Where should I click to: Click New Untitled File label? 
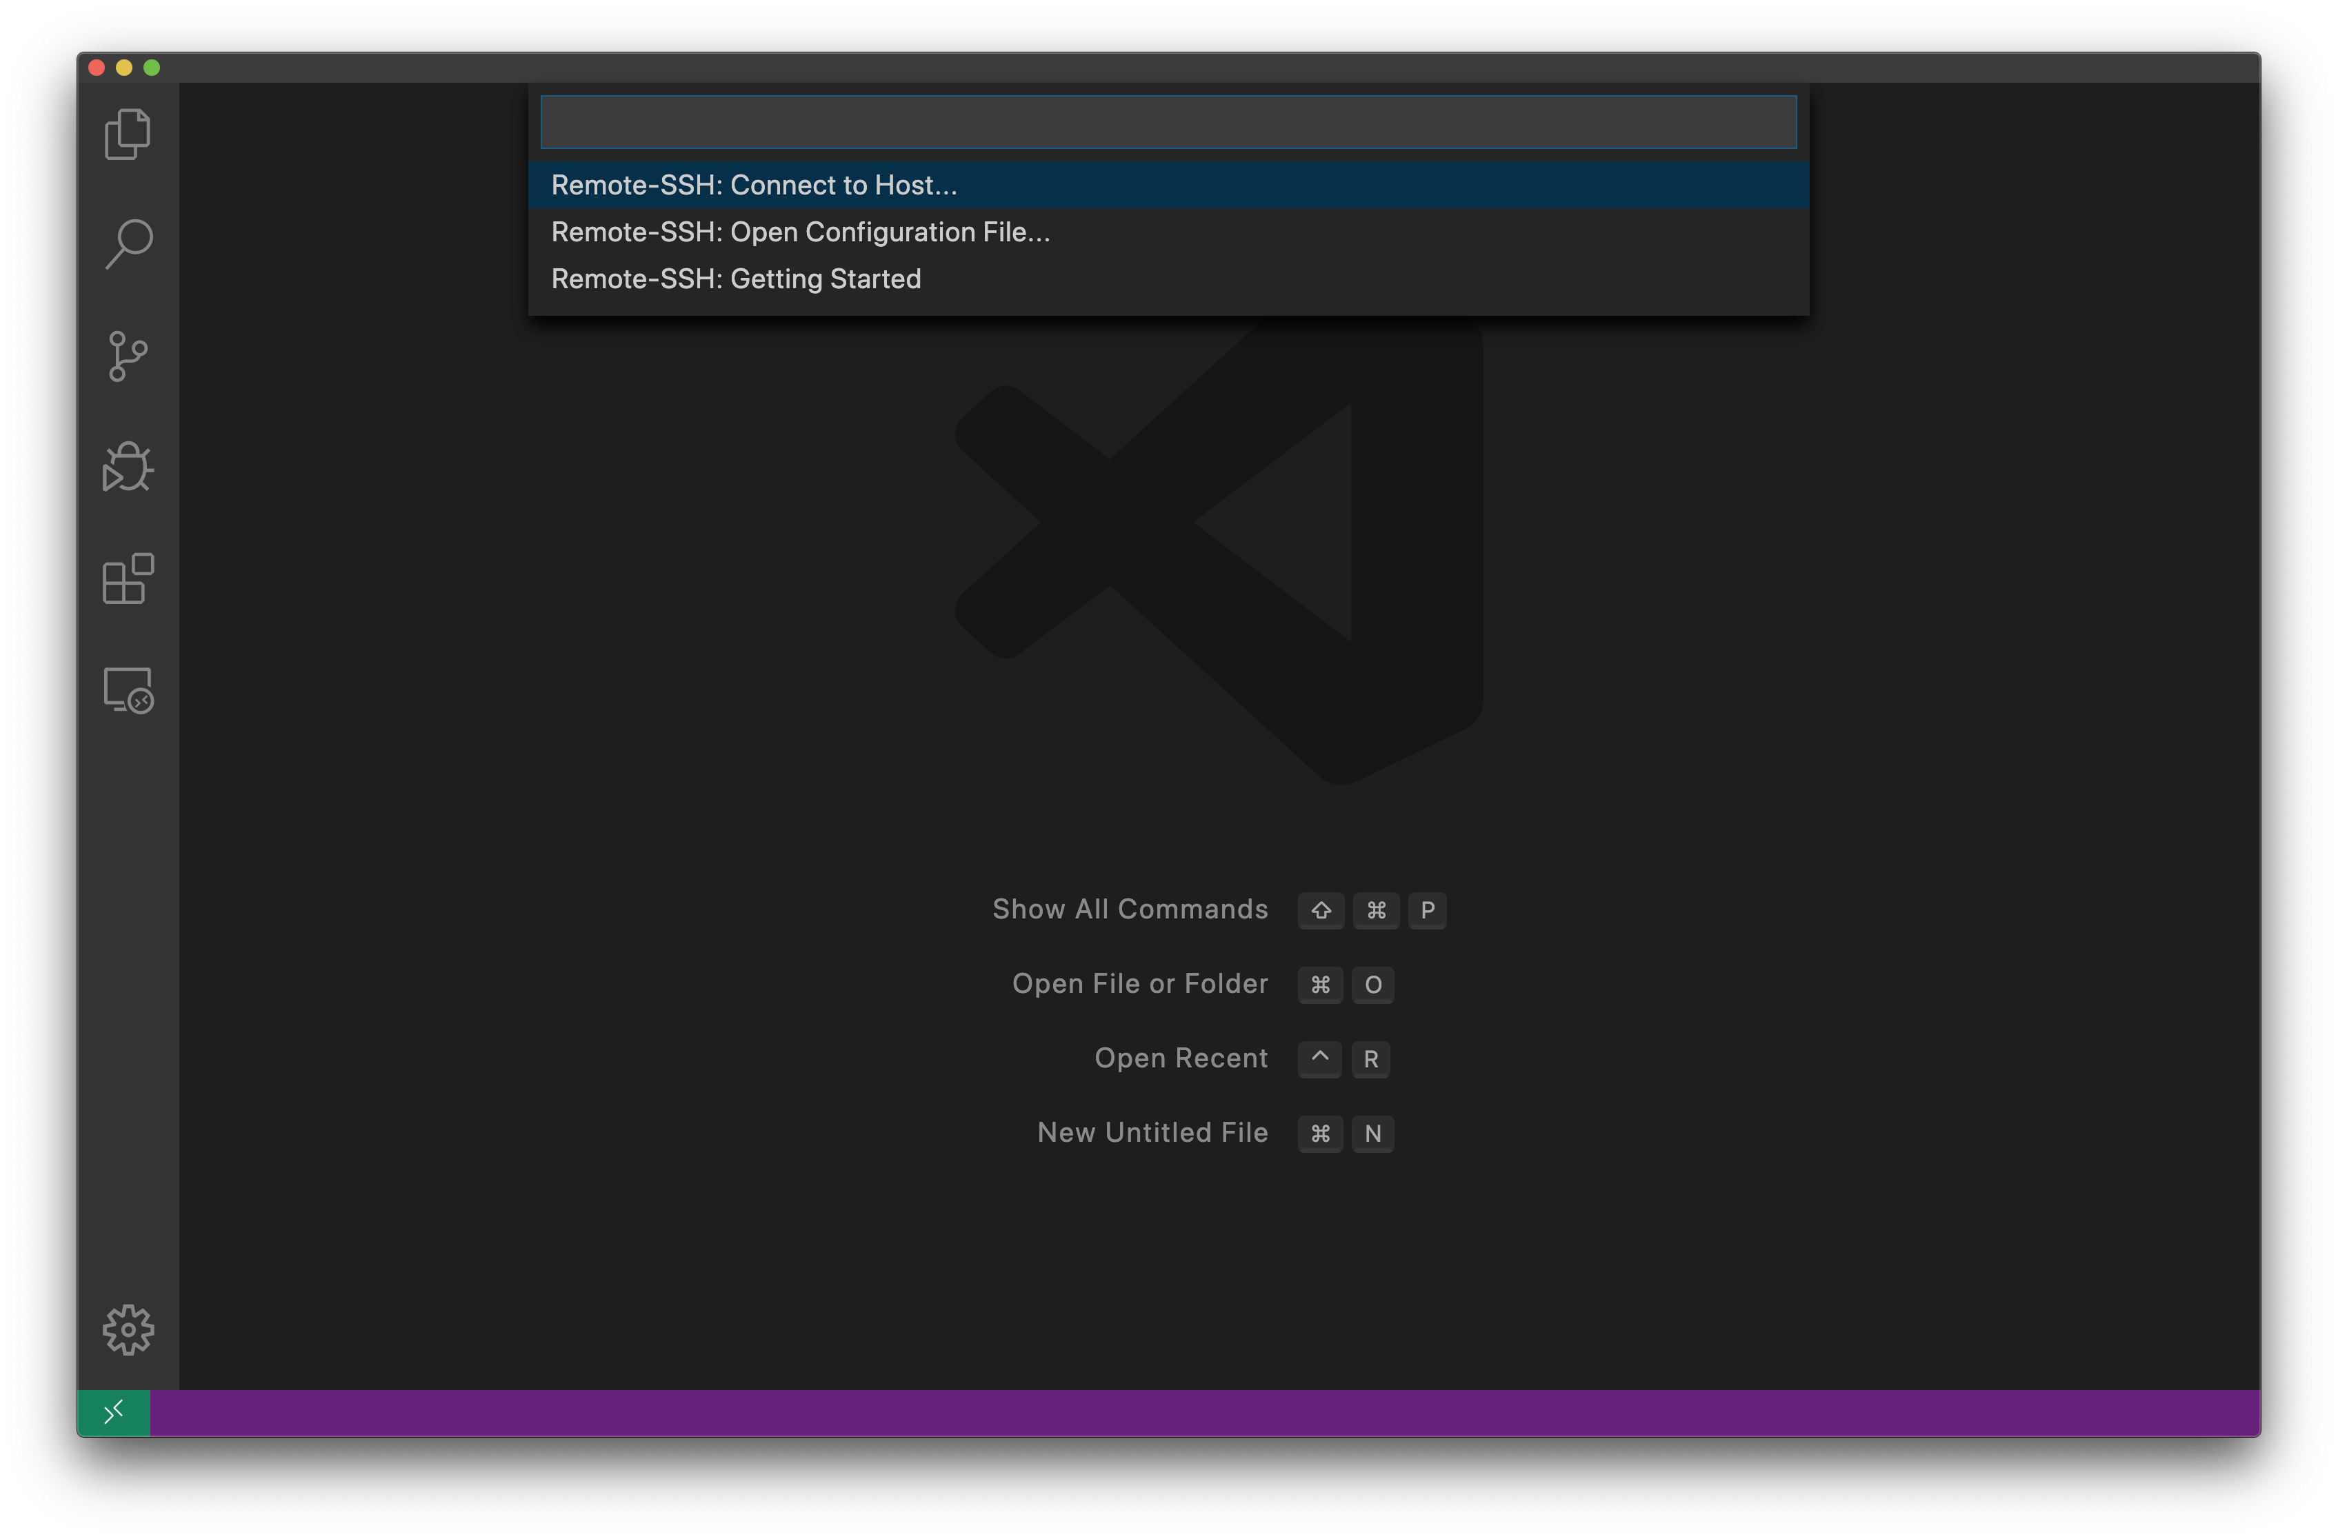pos(1152,1134)
